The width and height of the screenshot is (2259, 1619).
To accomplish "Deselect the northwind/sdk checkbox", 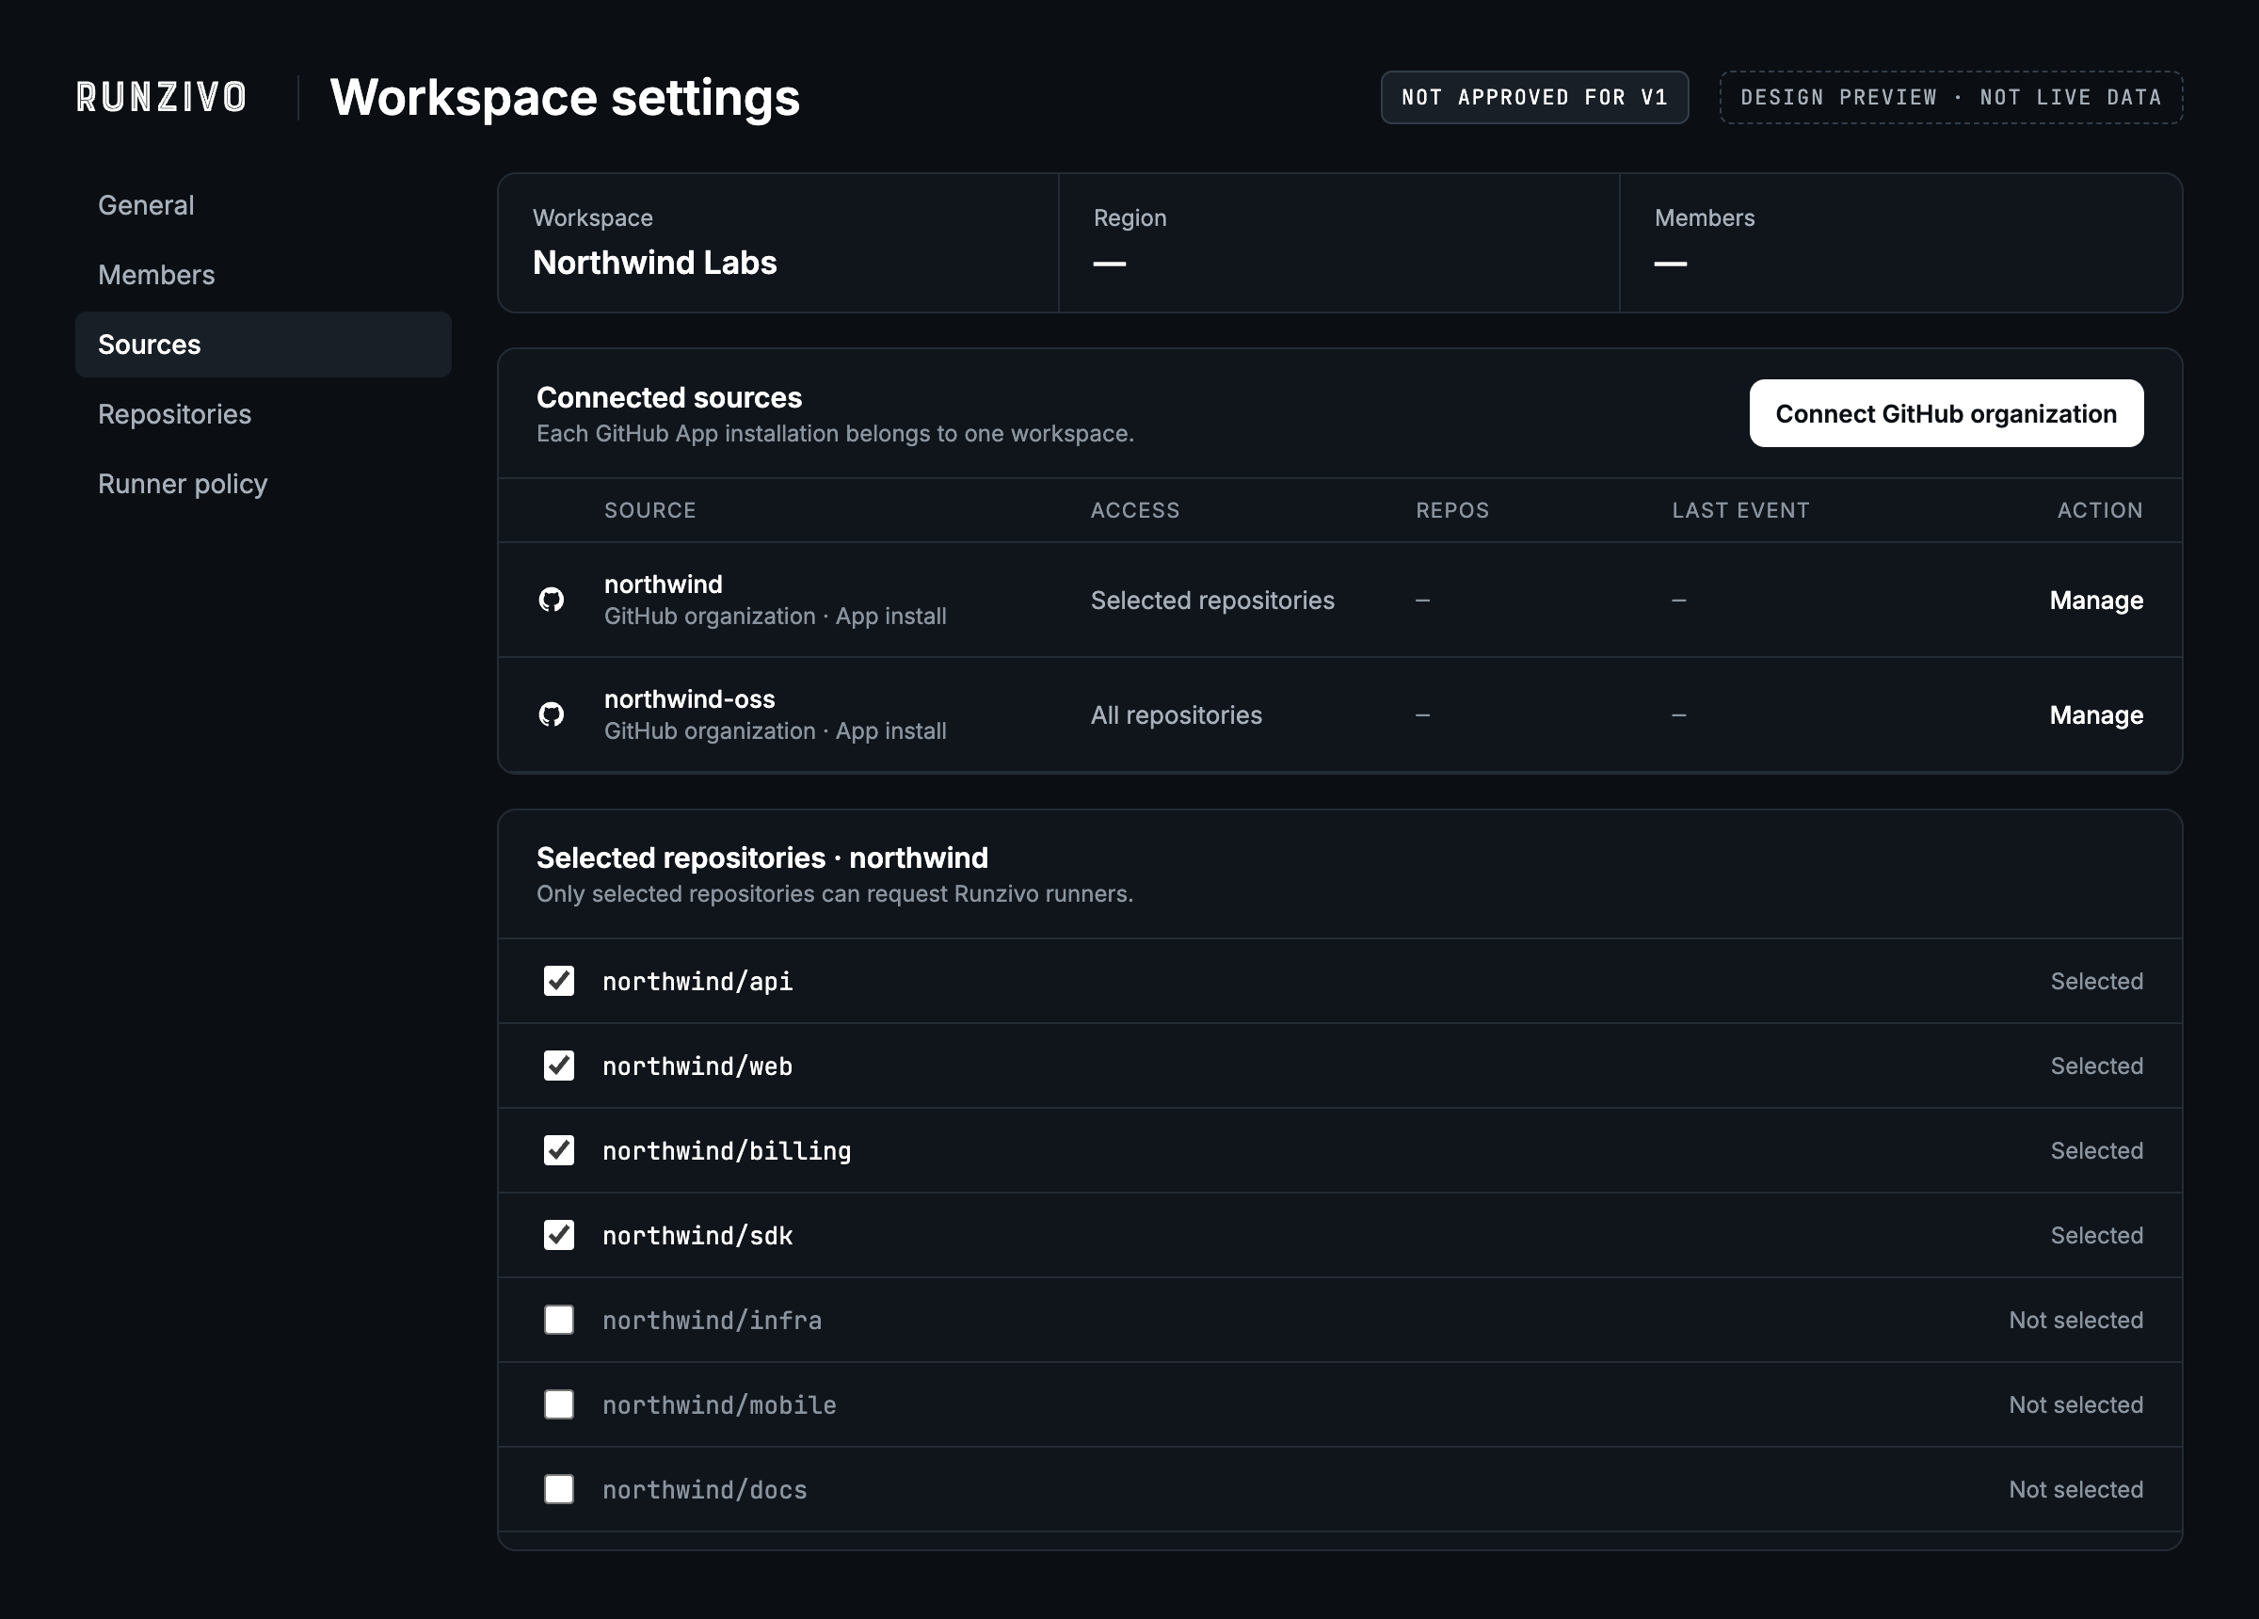I will (x=559, y=1235).
